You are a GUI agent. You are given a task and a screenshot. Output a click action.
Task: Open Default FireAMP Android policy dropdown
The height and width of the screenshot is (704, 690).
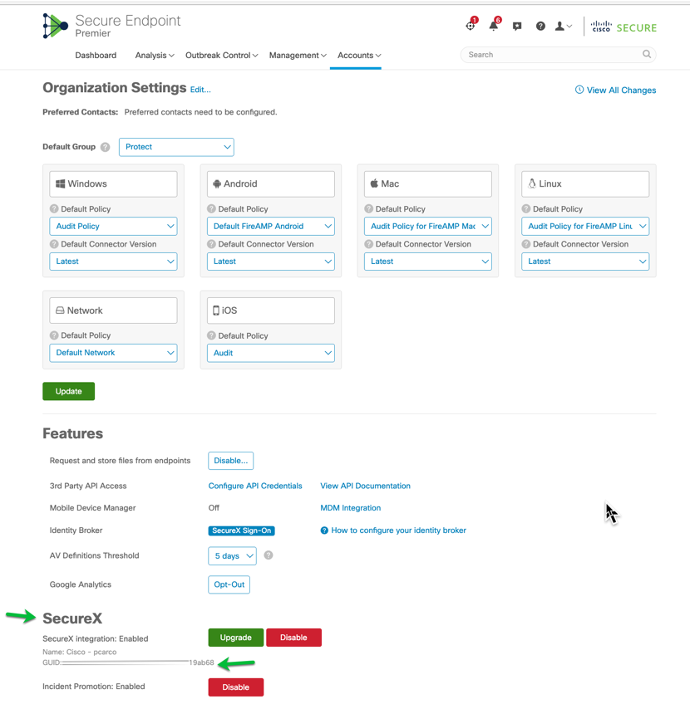point(271,227)
